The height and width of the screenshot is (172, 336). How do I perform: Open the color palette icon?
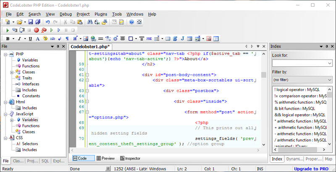point(45,39)
